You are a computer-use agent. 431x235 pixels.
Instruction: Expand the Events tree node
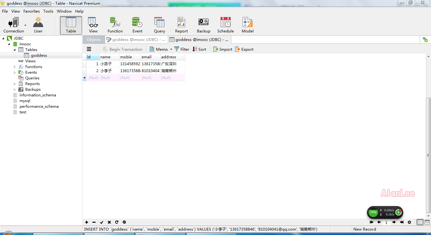tap(15, 72)
